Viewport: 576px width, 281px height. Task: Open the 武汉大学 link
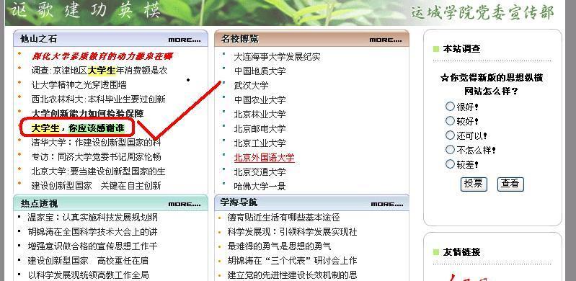(252, 86)
